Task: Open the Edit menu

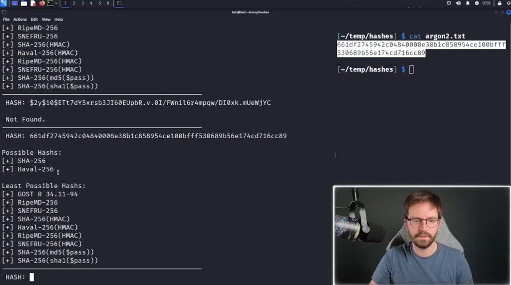Action: pyautogui.click(x=34, y=19)
